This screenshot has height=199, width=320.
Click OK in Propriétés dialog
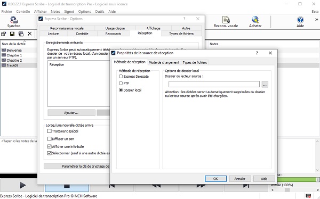tap(215, 179)
